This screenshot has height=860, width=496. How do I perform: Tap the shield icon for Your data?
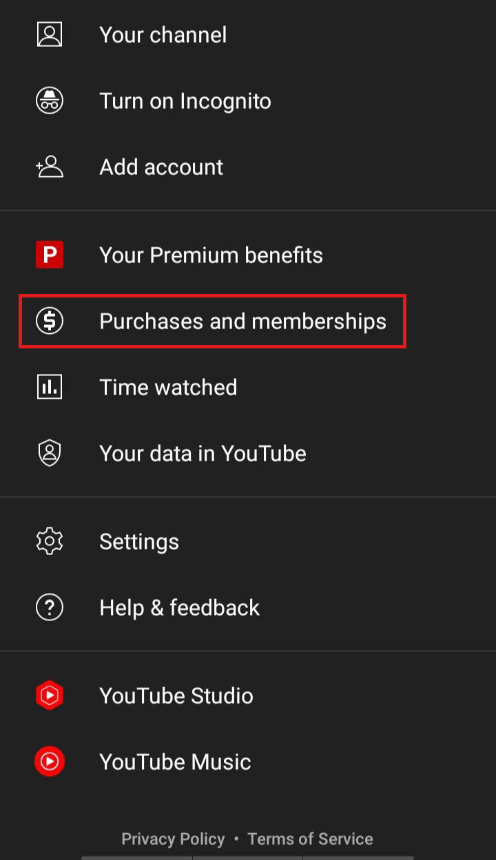pos(50,453)
